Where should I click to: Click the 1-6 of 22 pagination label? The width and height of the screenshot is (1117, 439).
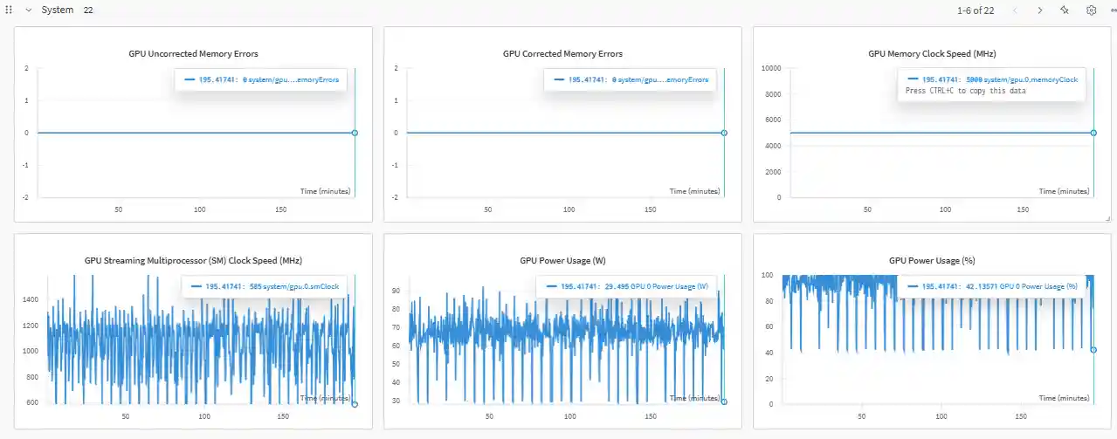coord(976,10)
